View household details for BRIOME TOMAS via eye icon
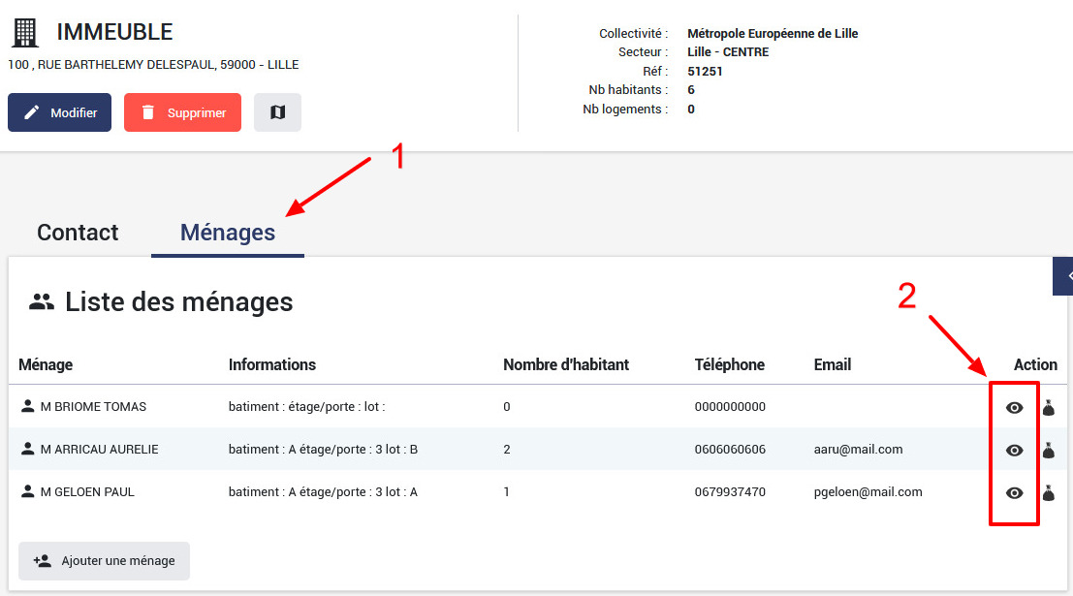 point(1014,408)
